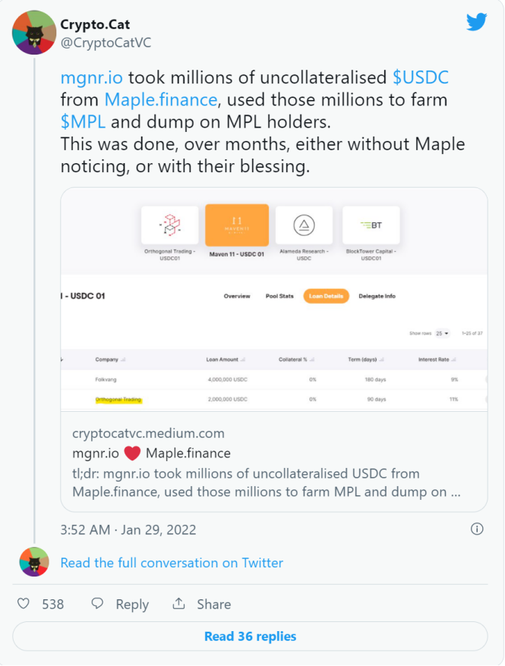The height and width of the screenshot is (666, 505).
Task: Select the Alameda Research pool tile
Action: (x=304, y=225)
